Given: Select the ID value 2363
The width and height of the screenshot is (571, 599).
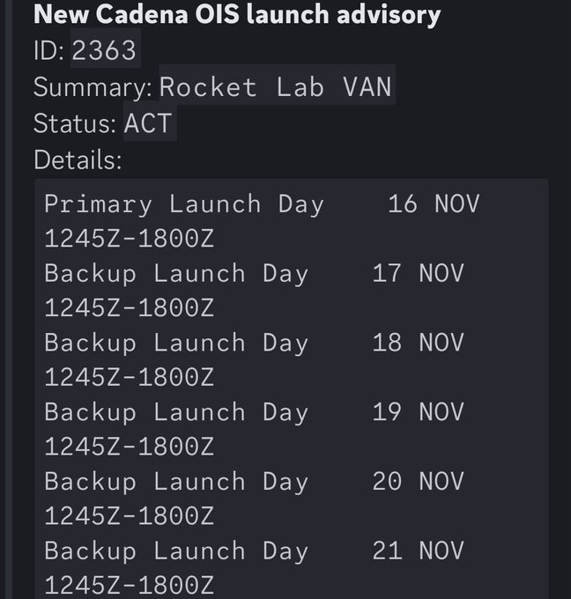Looking at the screenshot, I should (x=104, y=50).
